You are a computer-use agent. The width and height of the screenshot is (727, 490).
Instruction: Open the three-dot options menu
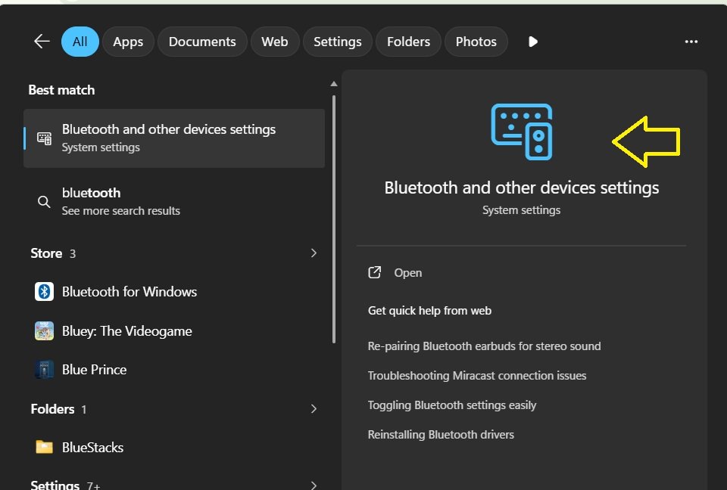point(691,42)
